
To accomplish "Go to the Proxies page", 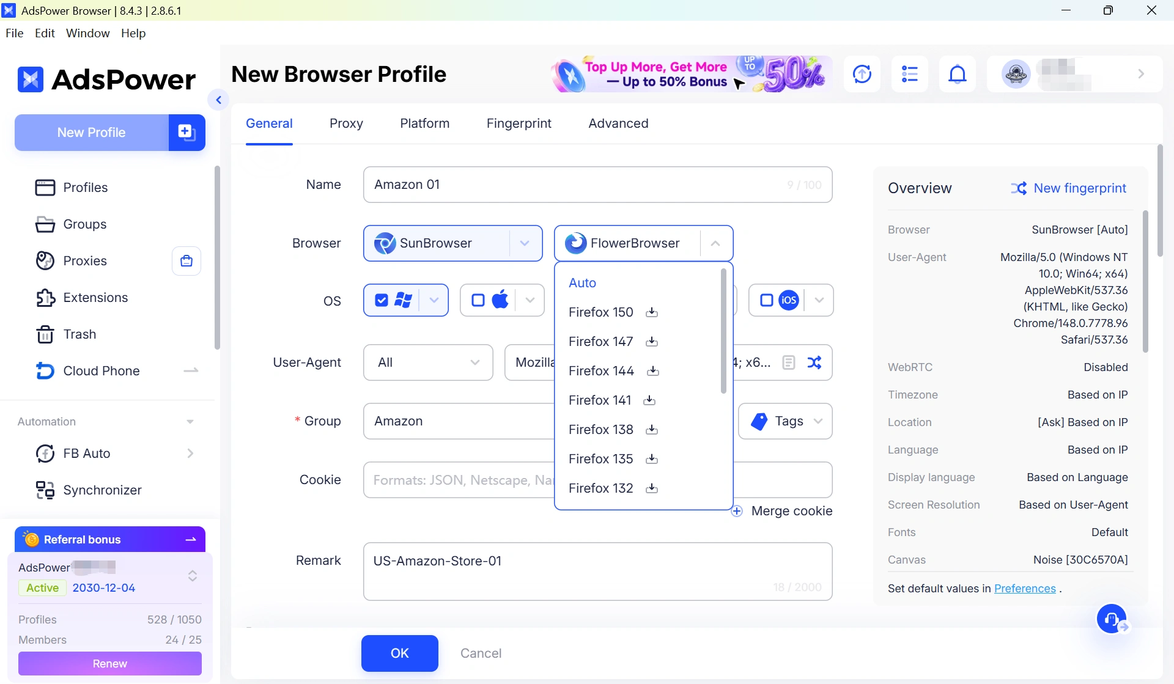I will [x=85, y=260].
